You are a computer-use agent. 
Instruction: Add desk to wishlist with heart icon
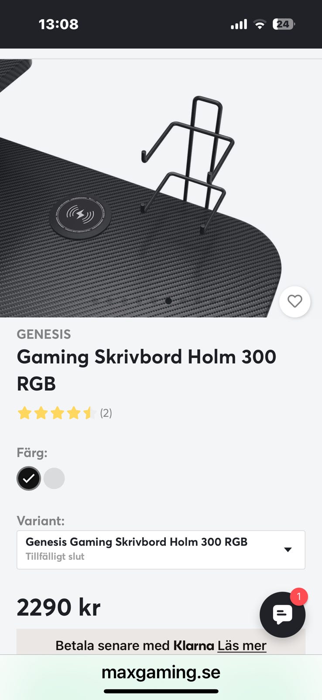(x=295, y=301)
